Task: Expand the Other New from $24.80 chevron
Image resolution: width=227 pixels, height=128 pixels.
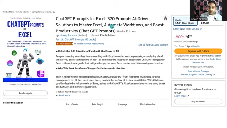Action: click(x=201, y=29)
